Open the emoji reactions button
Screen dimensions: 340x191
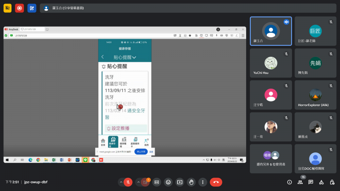pos(168,182)
